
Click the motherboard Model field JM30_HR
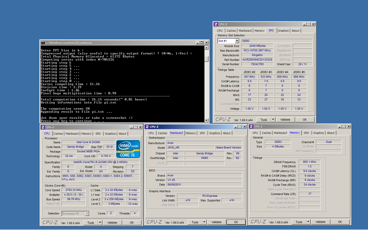pyautogui.click(x=191, y=147)
